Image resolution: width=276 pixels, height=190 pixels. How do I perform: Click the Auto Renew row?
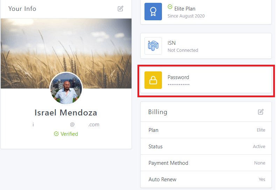[206, 180]
